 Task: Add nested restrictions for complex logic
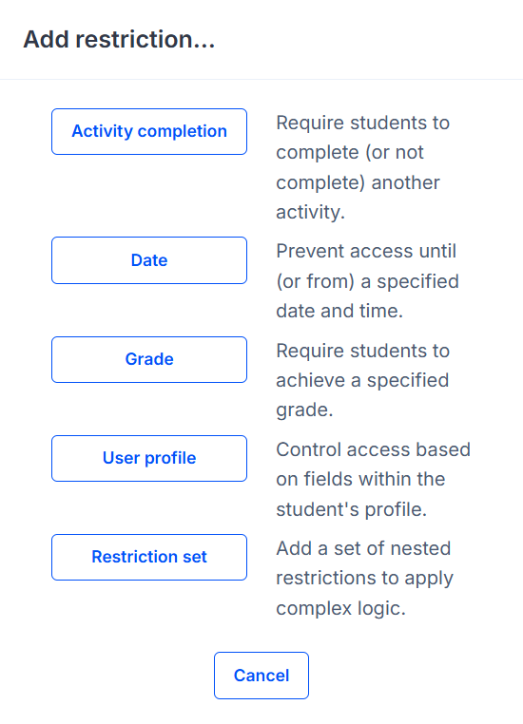click(149, 557)
